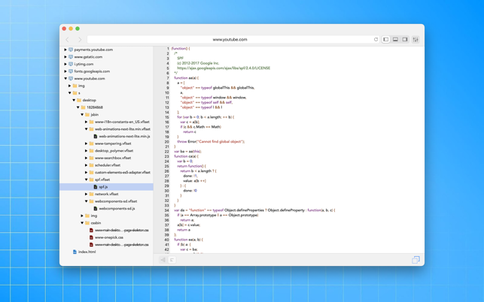Viewport: 484px width, 302px height.
Task: Click the spf.js file icon
Action: pos(96,187)
